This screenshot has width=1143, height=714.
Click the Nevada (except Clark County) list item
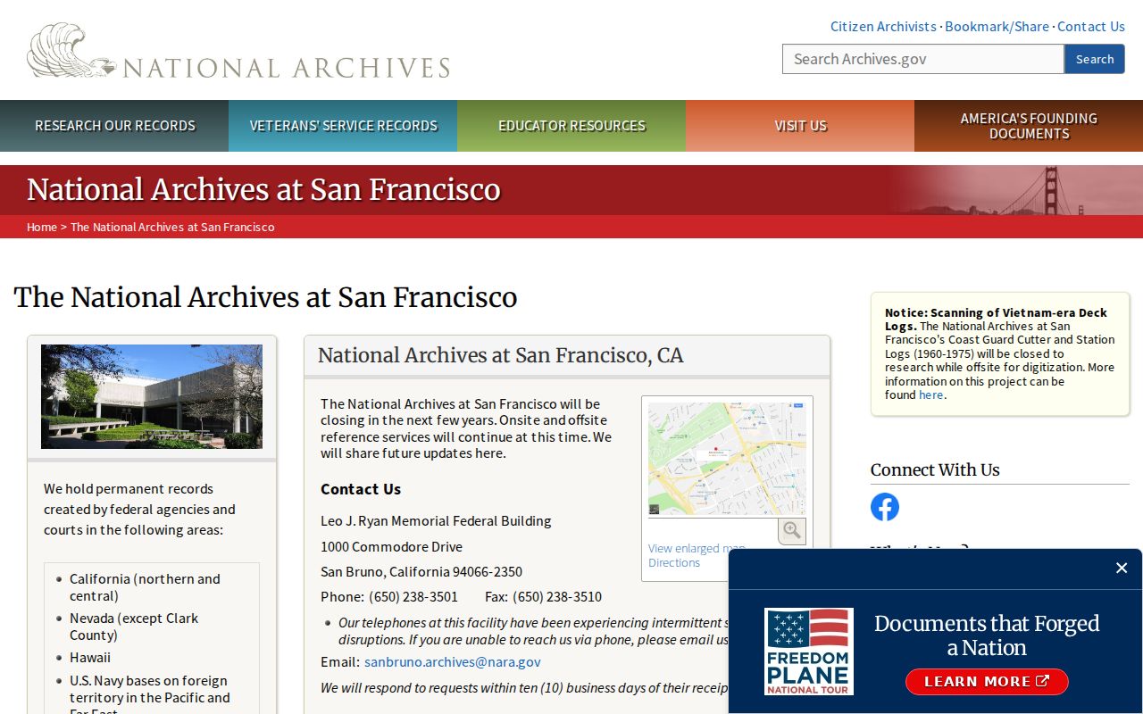pos(134,627)
